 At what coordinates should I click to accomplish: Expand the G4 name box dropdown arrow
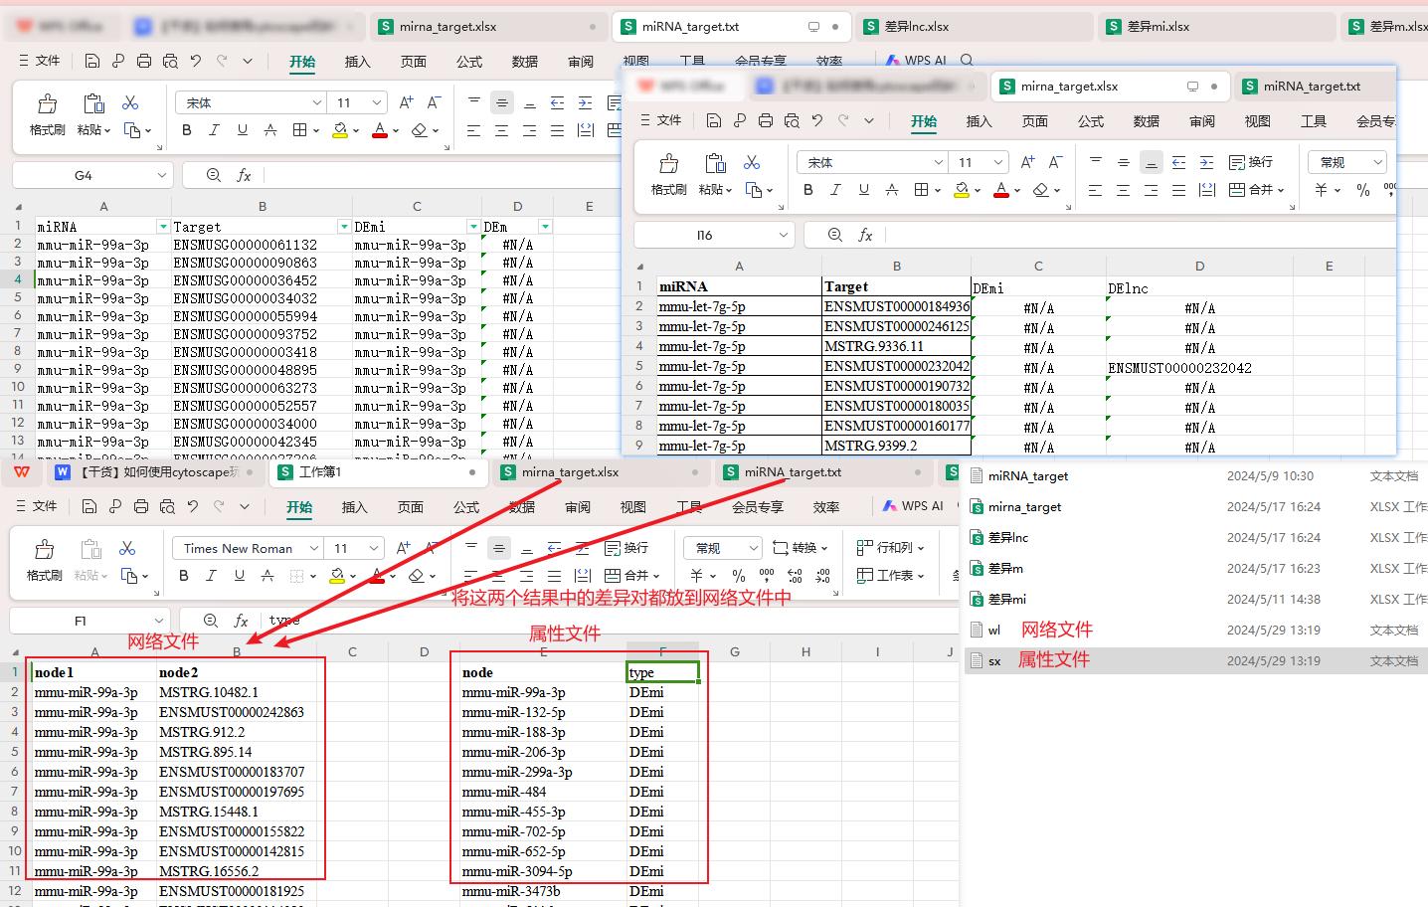pyautogui.click(x=161, y=175)
